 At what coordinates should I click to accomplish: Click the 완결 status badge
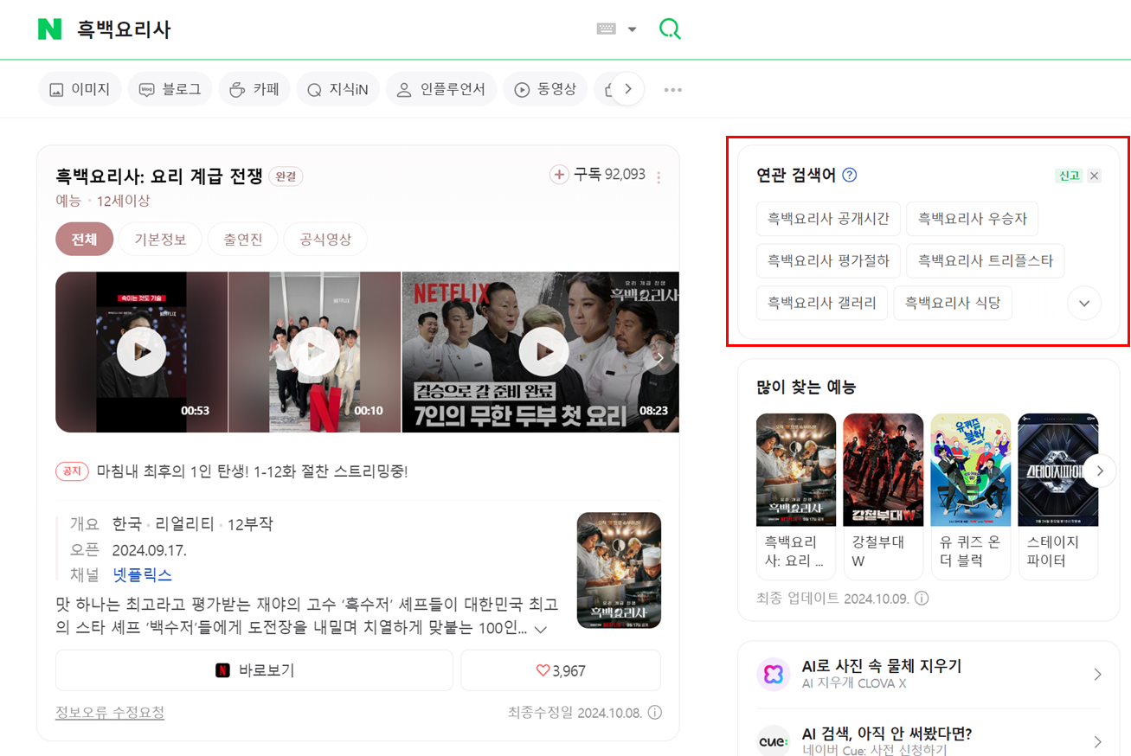point(286,176)
